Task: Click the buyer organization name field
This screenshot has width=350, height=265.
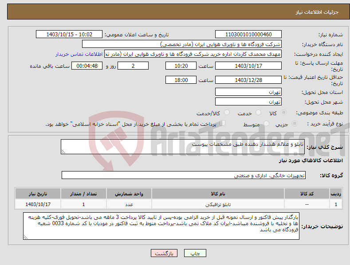Action: pyautogui.click(x=182, y=44)
